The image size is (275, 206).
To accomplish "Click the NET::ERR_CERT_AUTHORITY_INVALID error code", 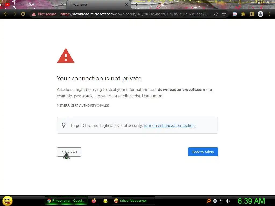I will pyautogui.click(x=83, y=106).
